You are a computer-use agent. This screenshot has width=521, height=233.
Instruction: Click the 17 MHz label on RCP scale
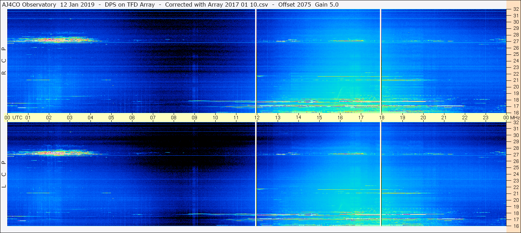515,106
